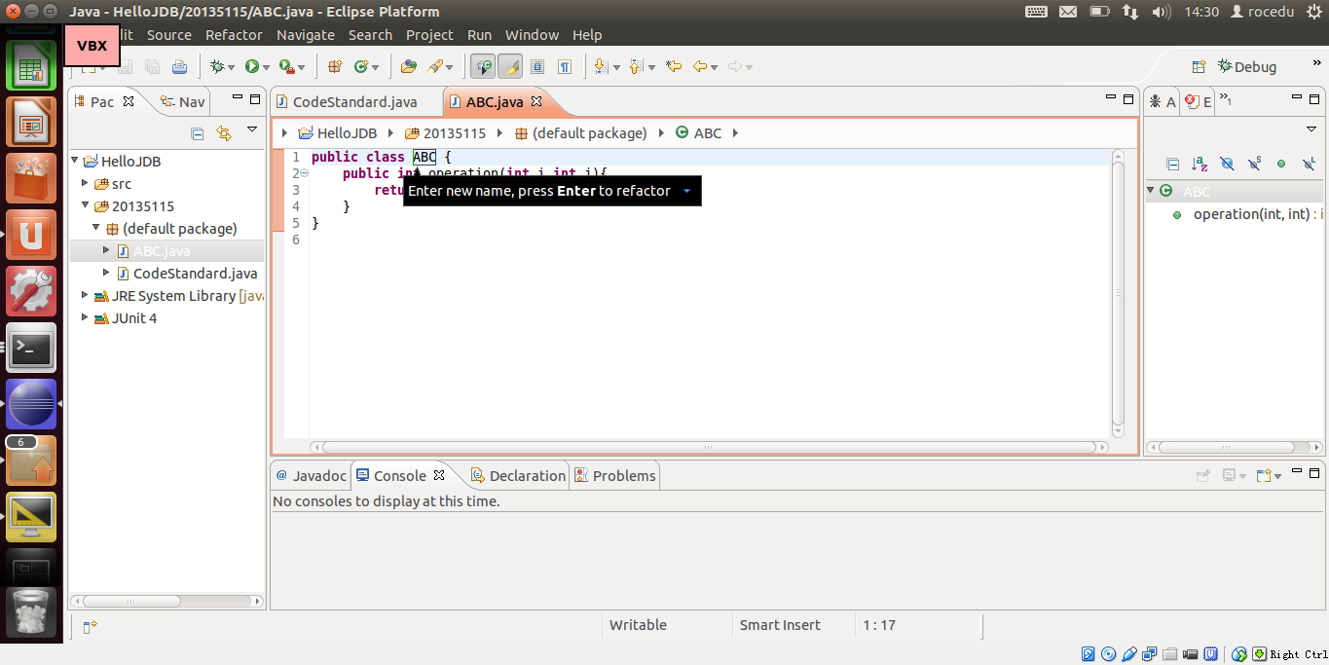The image size is (1329, 665).
Task: Toggle Breadcrumb in the toolbar
Action: (x=482, y=66)
